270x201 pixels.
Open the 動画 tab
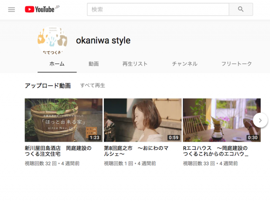click(94, 64)
